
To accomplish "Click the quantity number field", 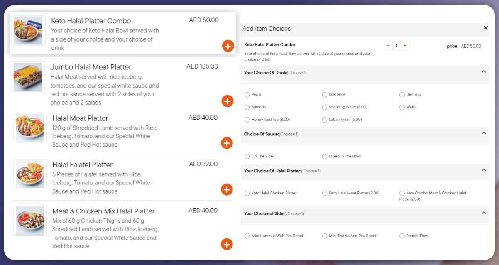I will point(396,45).
